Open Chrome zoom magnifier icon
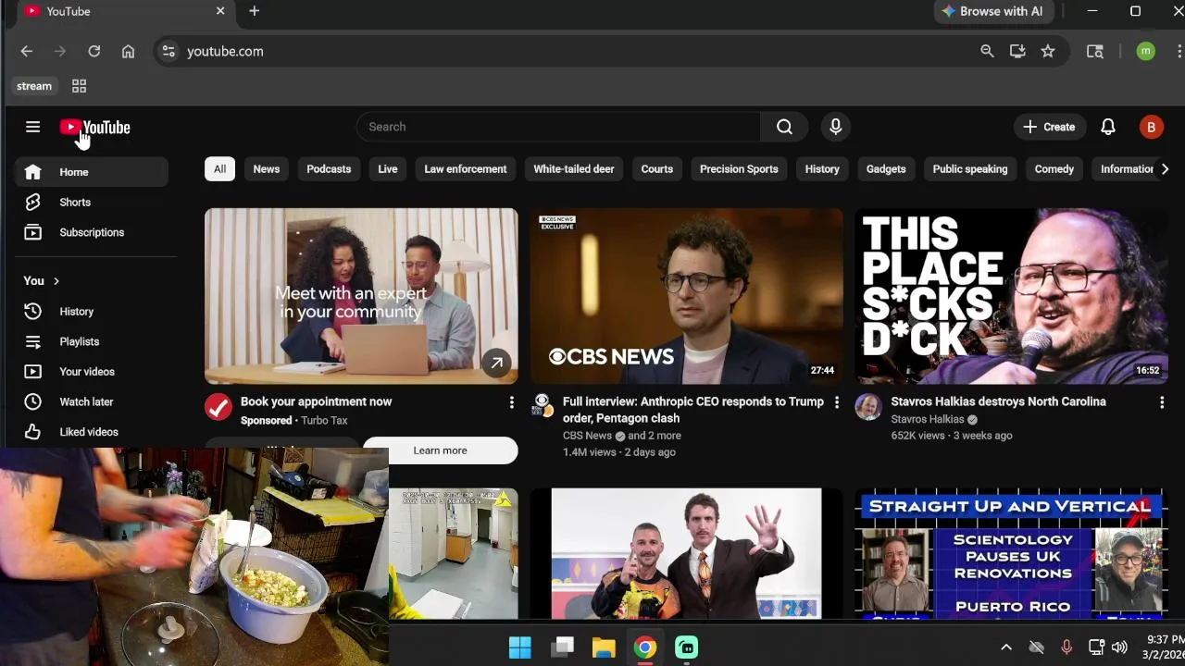This screenshot has width=1185, height=666. (987, 52)
